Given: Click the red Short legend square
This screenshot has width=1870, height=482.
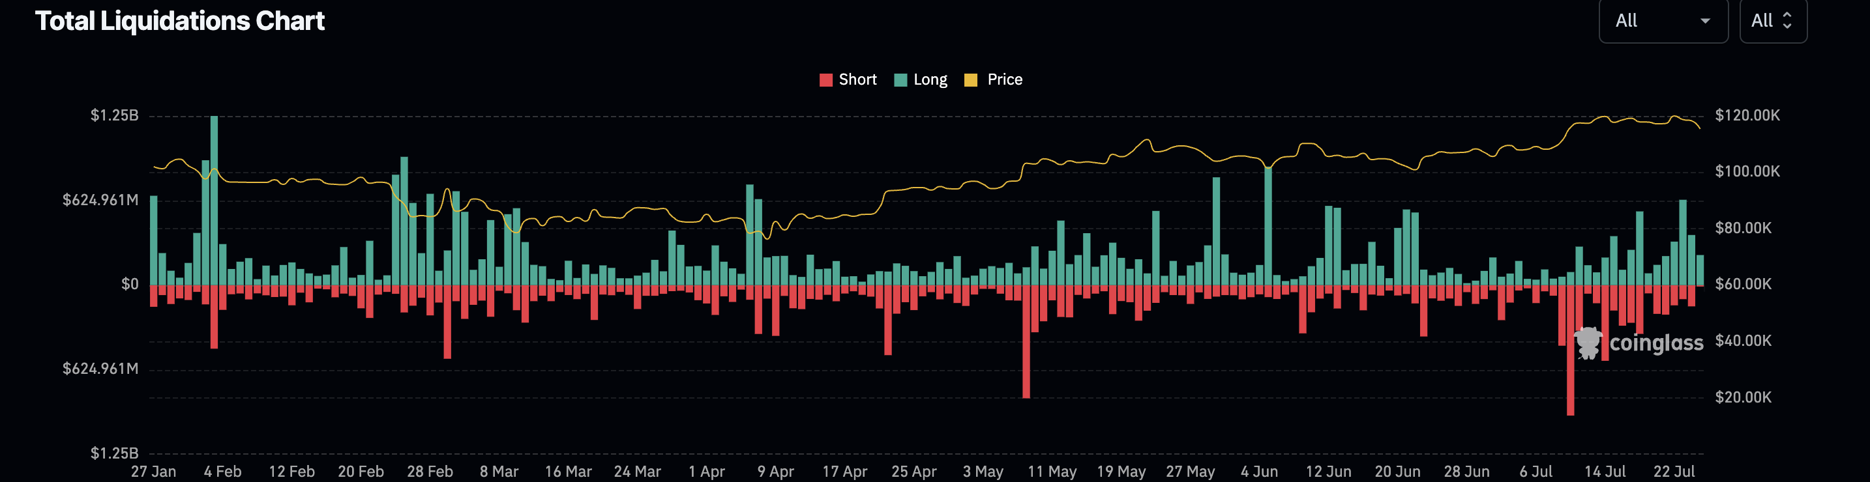Looking at the screenshot, I should point(825,79).
